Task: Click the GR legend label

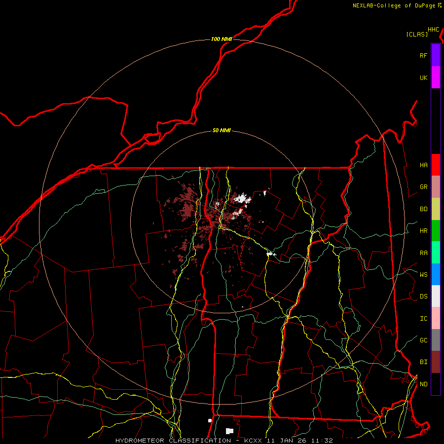Action: 423,187
